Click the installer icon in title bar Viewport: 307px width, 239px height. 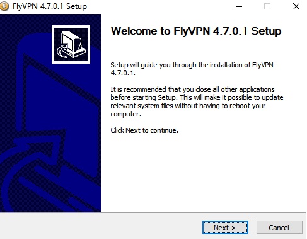coord(4,6)
